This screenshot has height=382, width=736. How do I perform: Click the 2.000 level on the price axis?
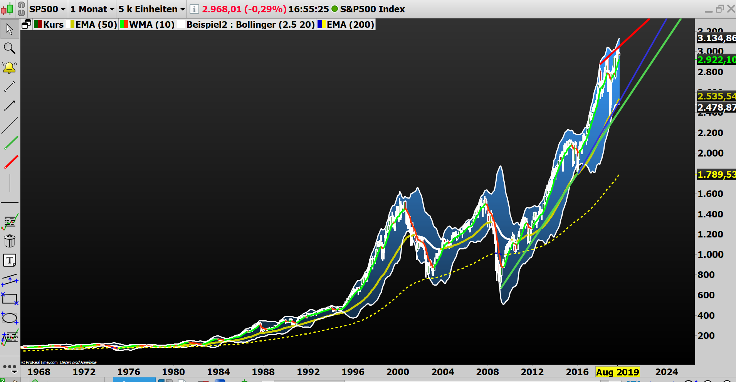(x=711, y=153)
